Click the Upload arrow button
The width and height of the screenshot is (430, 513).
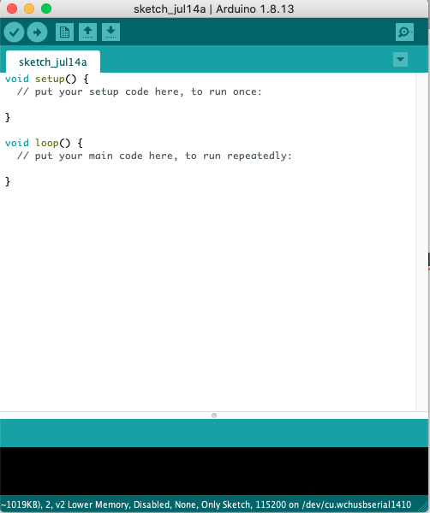37,32
